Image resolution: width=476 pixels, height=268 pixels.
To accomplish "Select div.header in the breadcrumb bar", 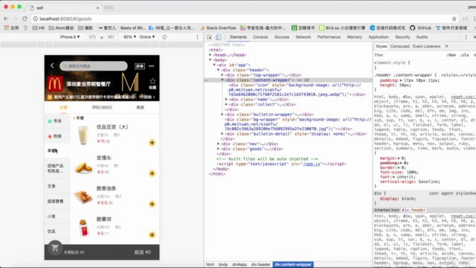I will (261, 265).
